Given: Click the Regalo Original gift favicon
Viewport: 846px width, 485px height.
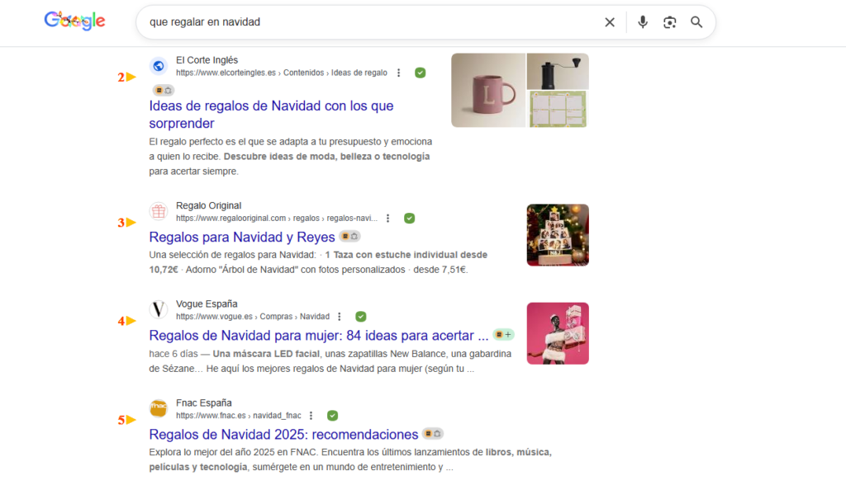Looking at the screenshot, I should (159, 212).
